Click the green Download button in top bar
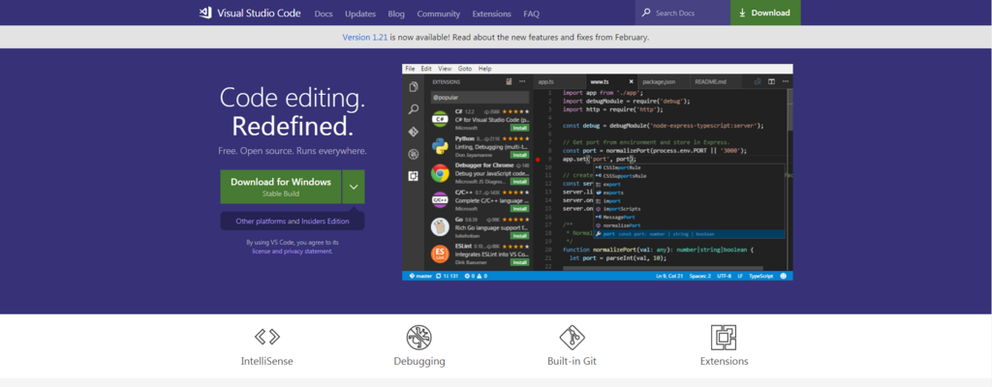Screen dimensions: 992x387 coord(765,13)
